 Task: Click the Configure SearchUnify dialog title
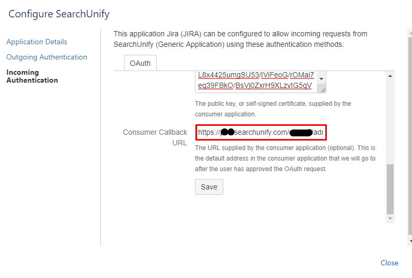(x=59, y=14)
